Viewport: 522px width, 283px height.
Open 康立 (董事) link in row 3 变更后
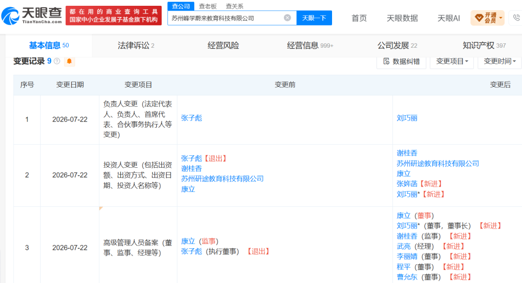point(403,216)
